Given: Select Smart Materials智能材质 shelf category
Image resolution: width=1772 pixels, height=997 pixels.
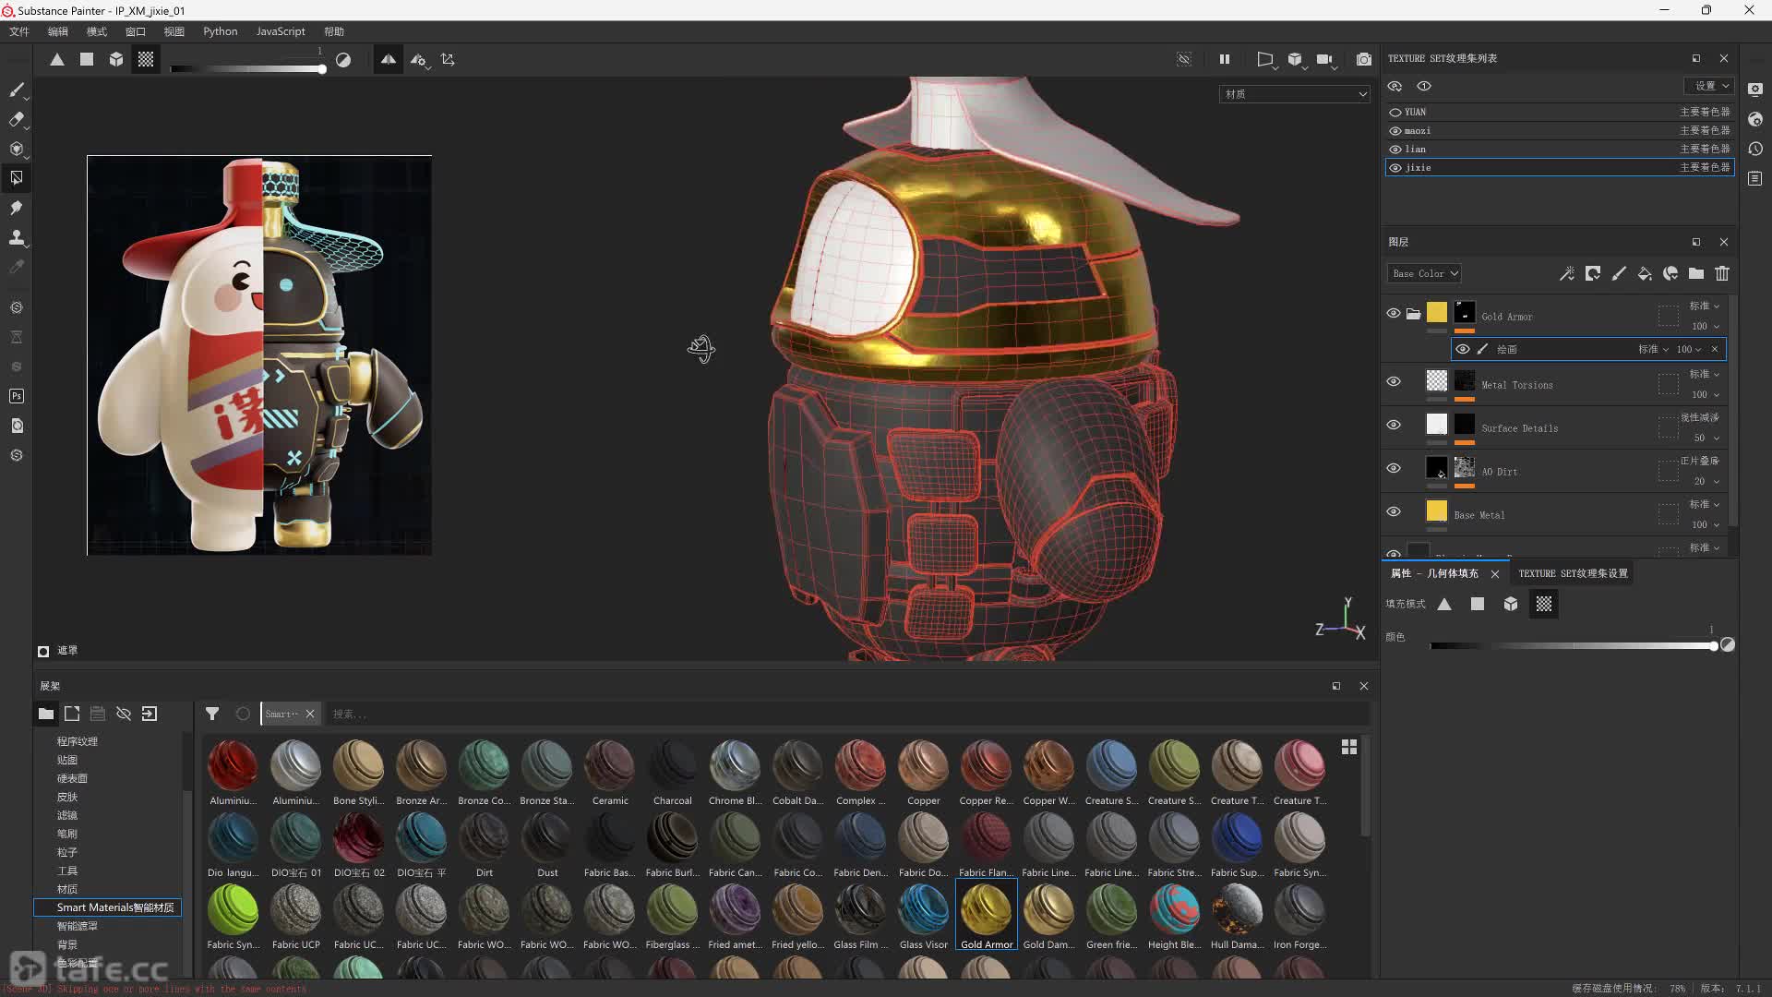Looking at the screenshot, I should [x=108, y=907].
